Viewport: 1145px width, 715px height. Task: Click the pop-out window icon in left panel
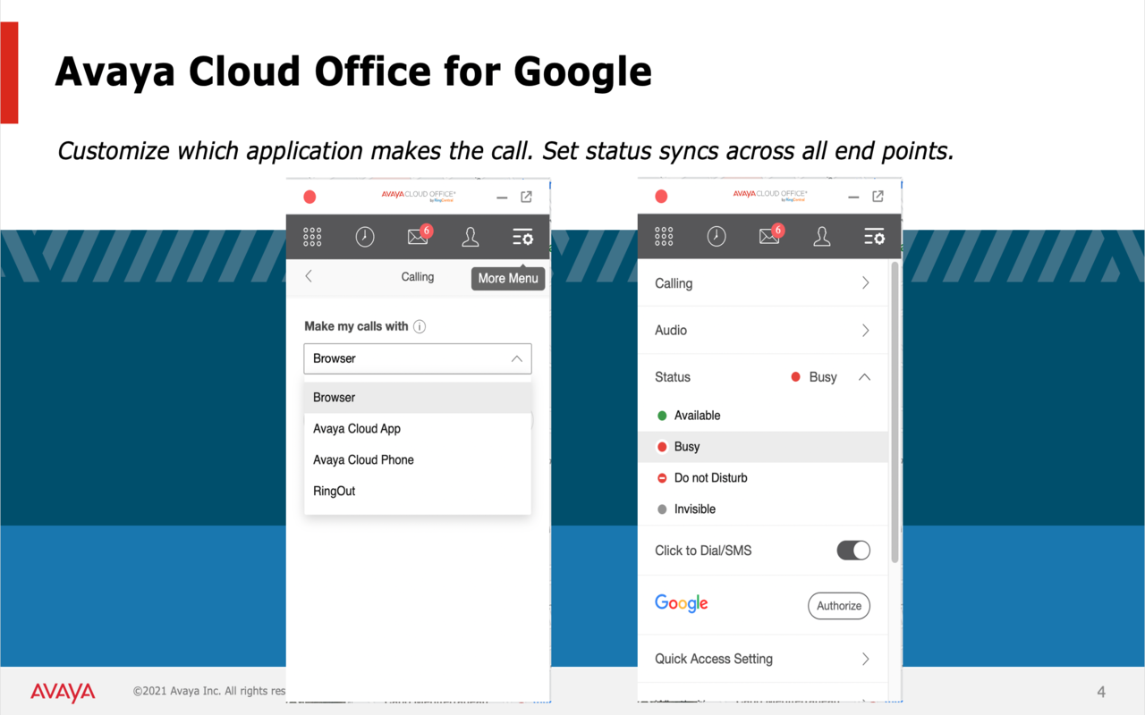pyautogui.click(x=526, y=197)
